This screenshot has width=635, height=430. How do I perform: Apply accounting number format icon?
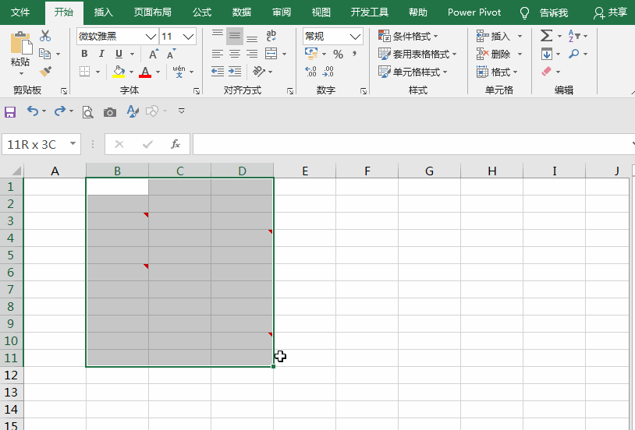point(311,54)
